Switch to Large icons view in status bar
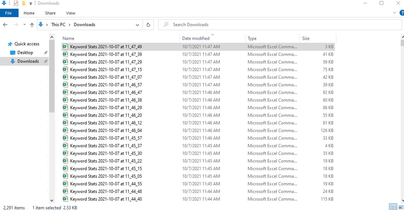 point(401,207)
